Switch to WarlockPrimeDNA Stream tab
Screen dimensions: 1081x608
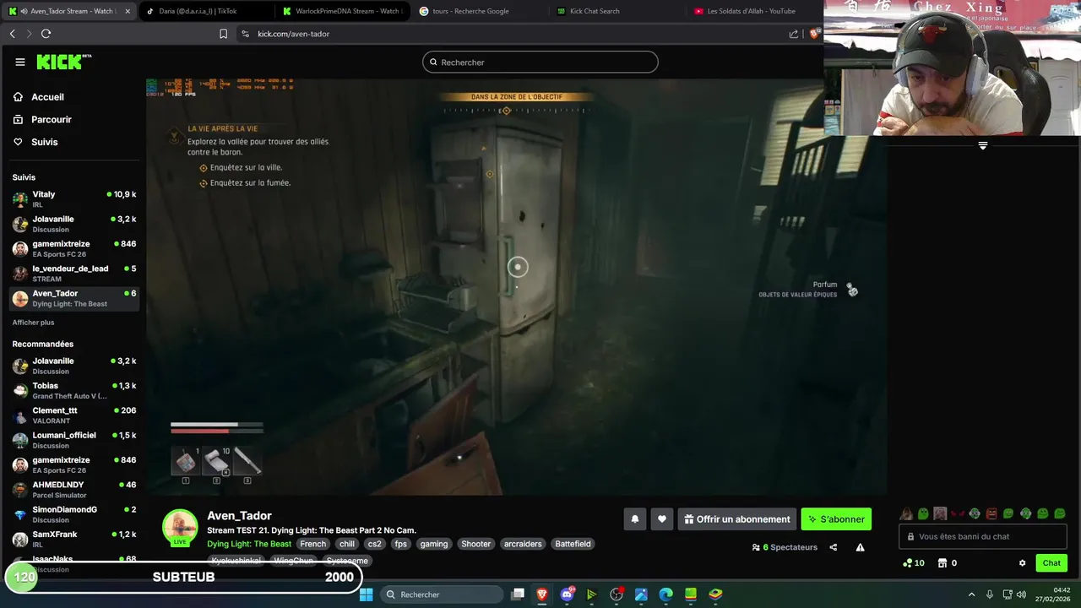pyautogui.click(x=341, y=11)
